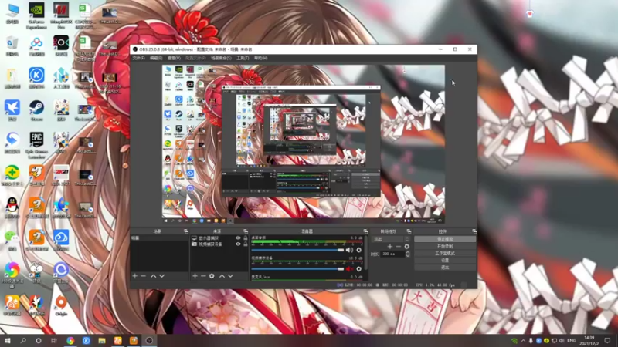
Task: Hide the video capture device source with eye icon
Action: [x=238, y=244]
